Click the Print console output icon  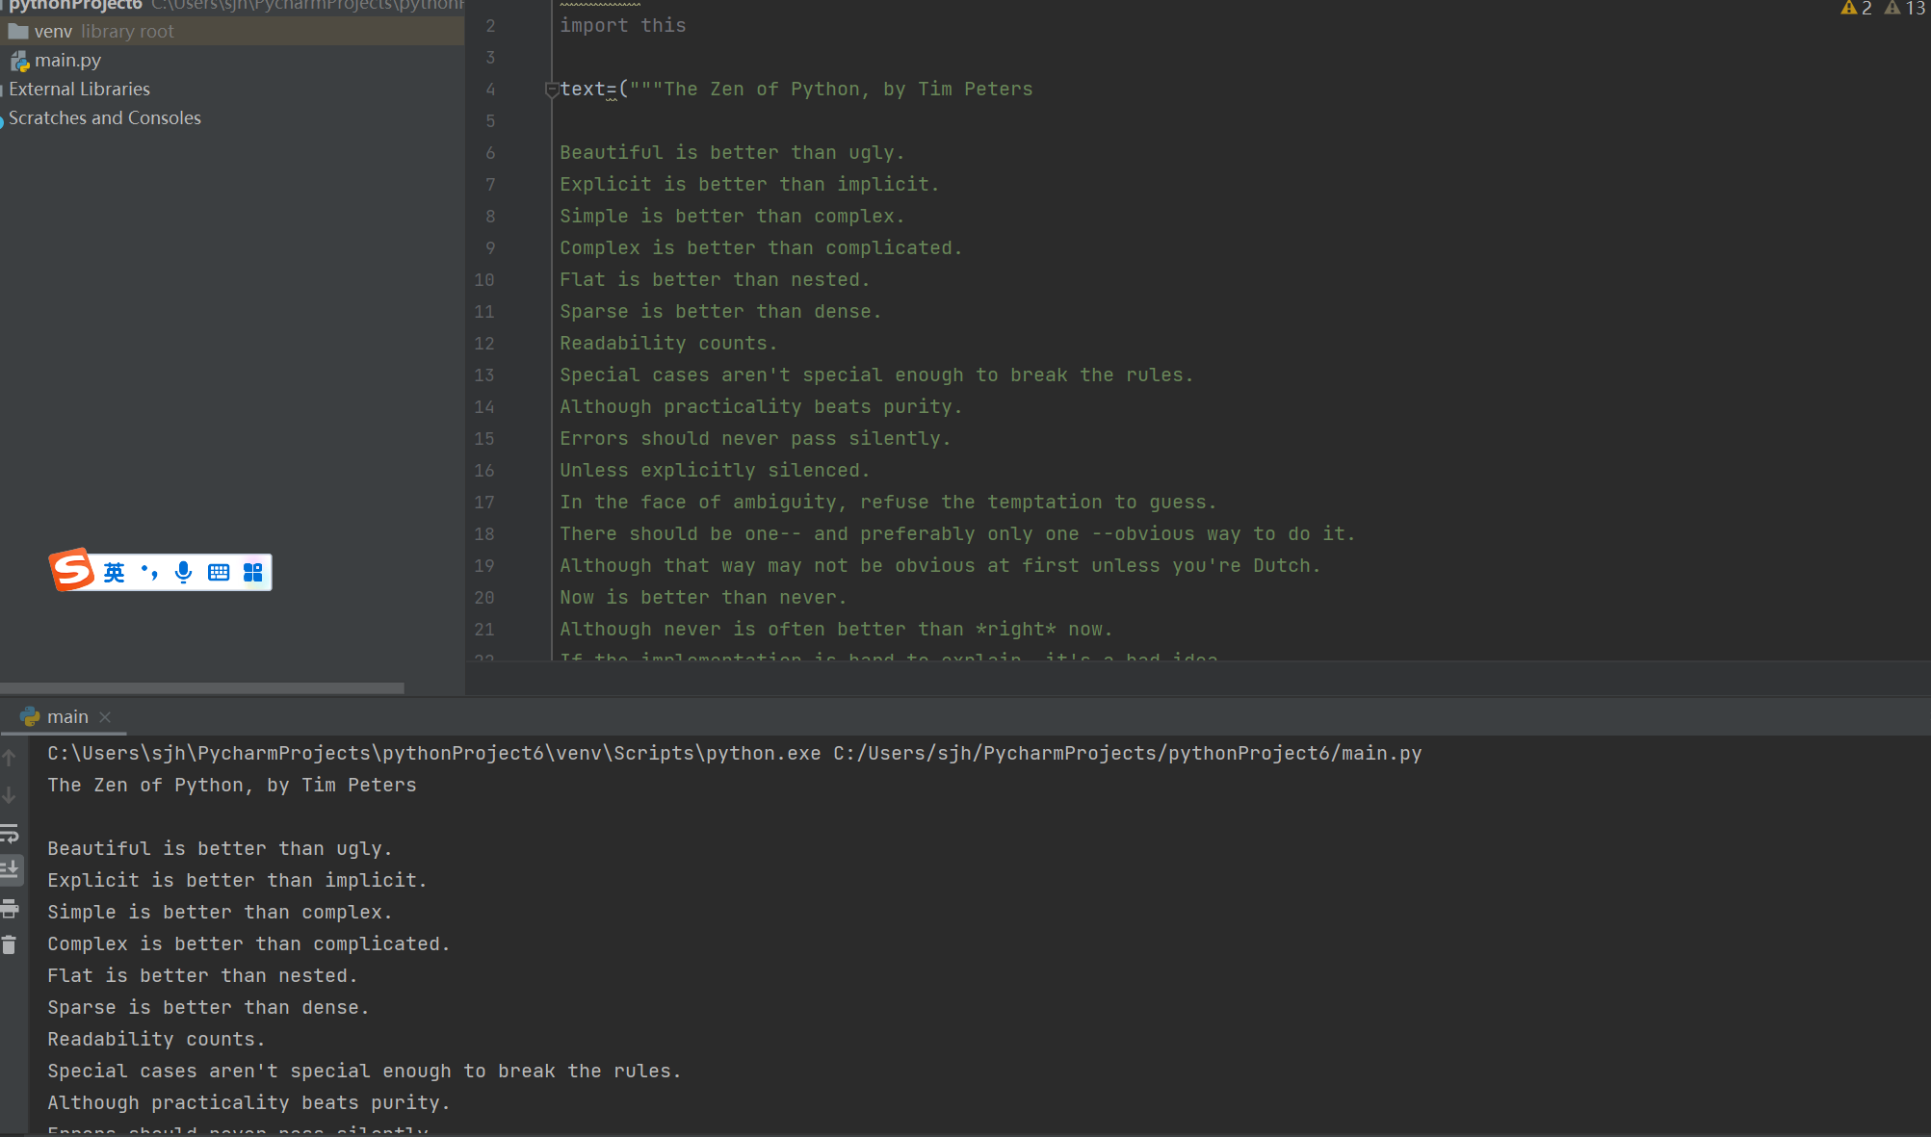point(9,908)
